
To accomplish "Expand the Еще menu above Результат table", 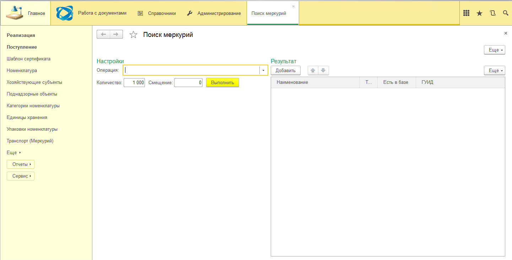I will 495,70.
